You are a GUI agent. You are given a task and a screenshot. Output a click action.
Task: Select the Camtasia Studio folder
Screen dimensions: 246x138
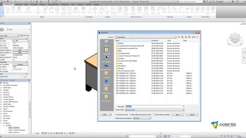coord(124,53)
